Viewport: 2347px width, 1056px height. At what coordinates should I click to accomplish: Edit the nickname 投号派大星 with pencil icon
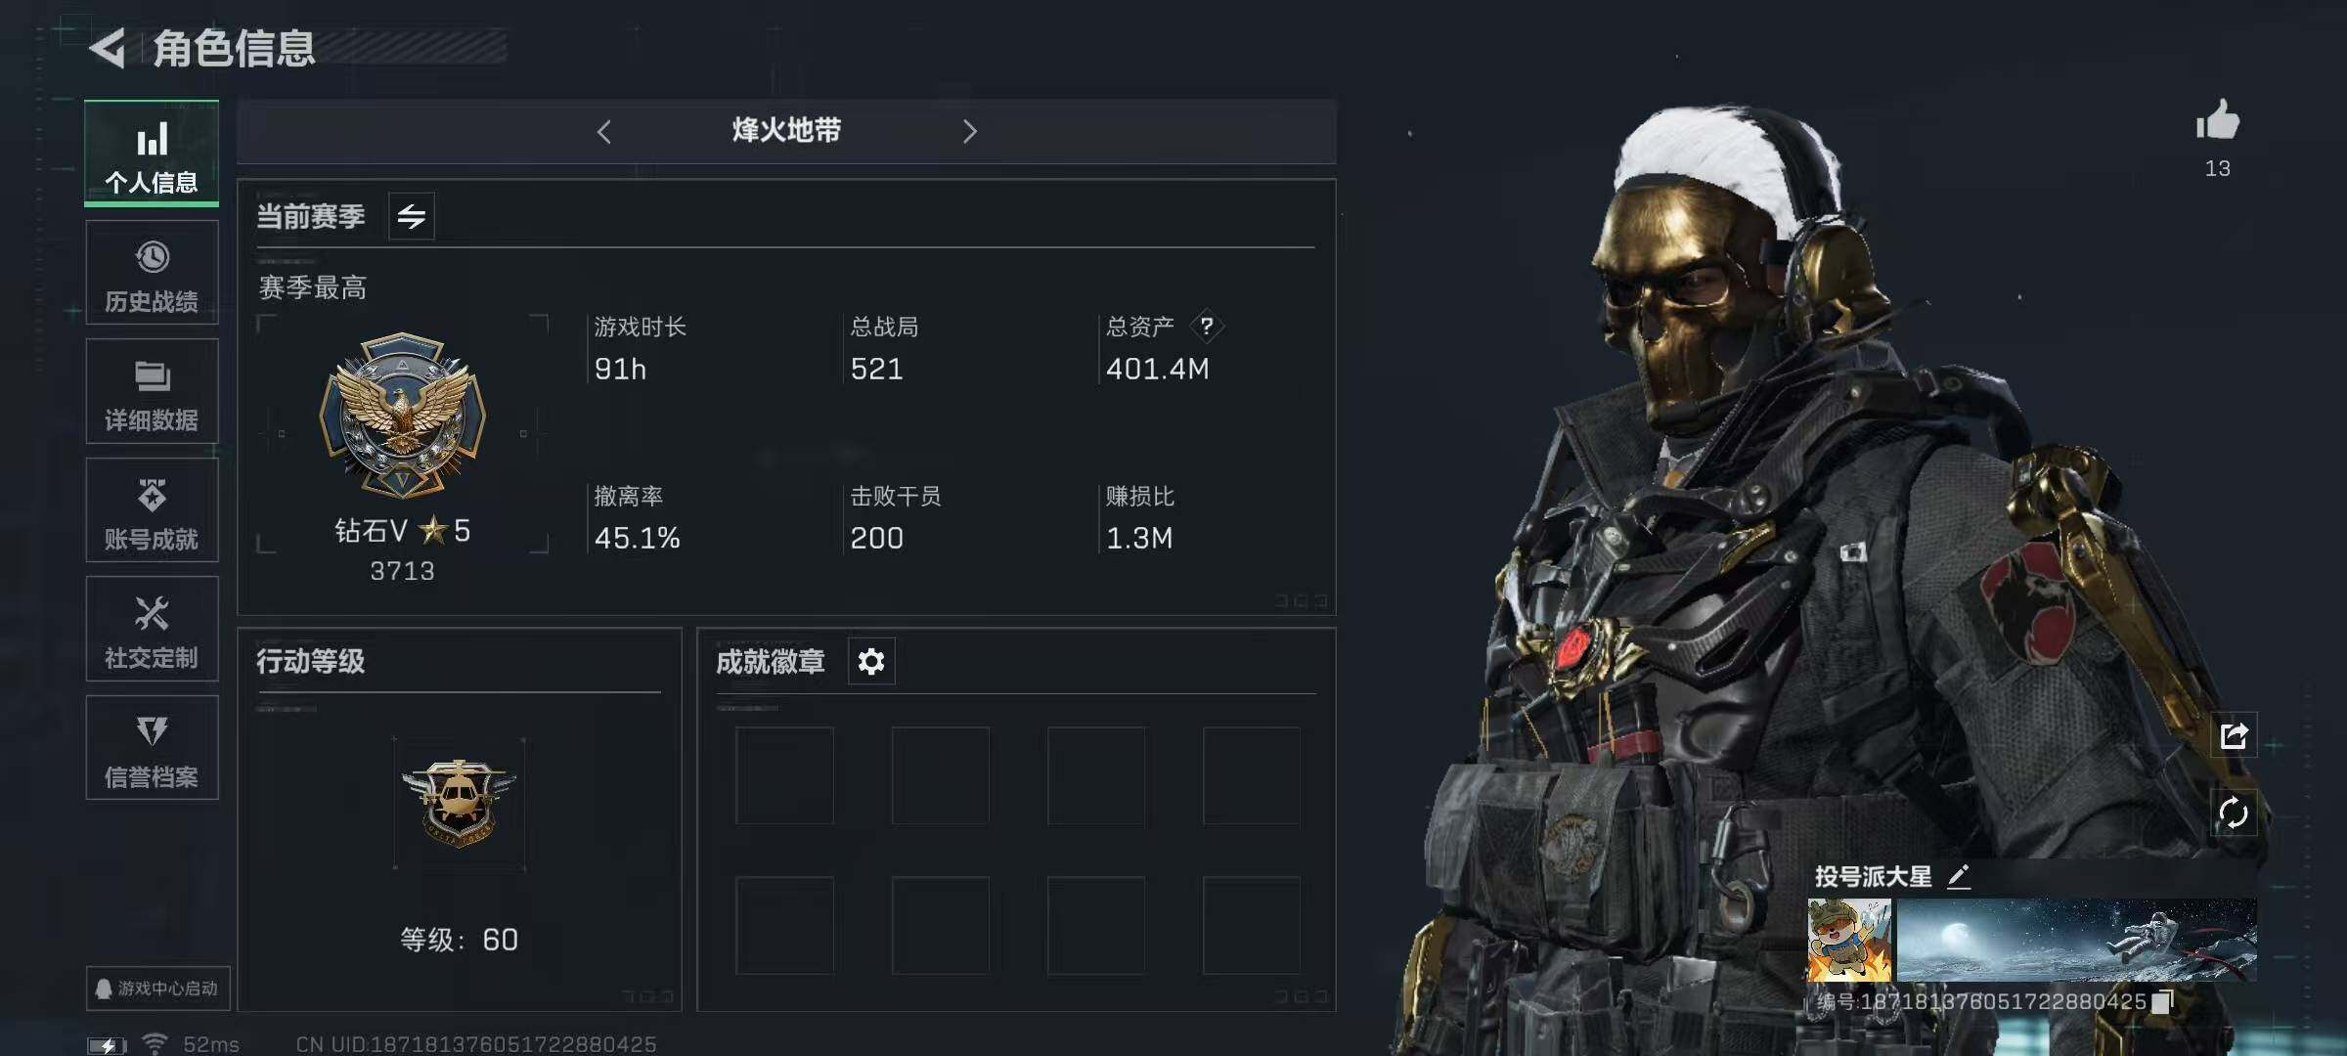[1958, 876]
